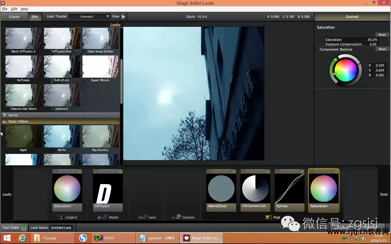Open the Sogou browser taskbar icon
Image resolution: width=391 pixels, height=244 pixels.
[83, 238]
